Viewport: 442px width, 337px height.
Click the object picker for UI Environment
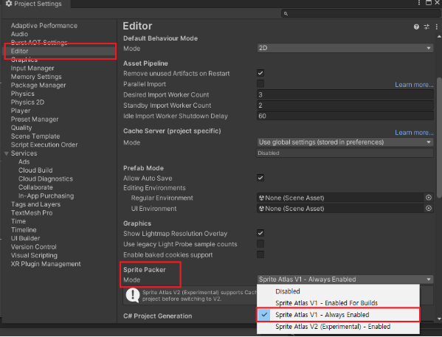(429, 208)
